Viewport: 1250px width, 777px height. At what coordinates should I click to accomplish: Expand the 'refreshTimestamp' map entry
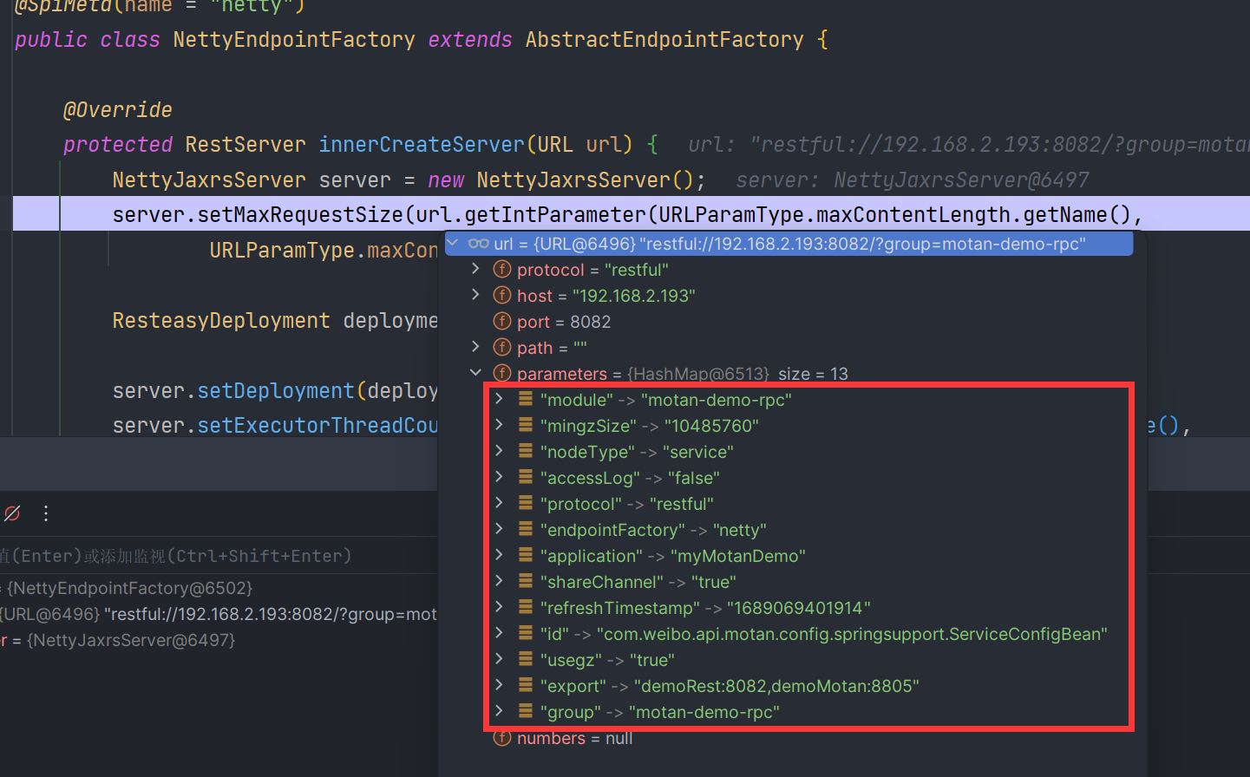click(501, 607)
